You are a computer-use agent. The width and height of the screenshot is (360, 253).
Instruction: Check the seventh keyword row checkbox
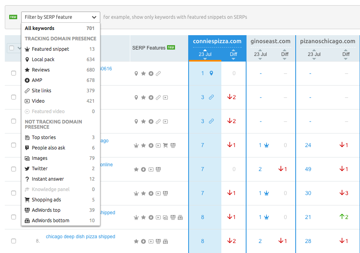(14, 217)
